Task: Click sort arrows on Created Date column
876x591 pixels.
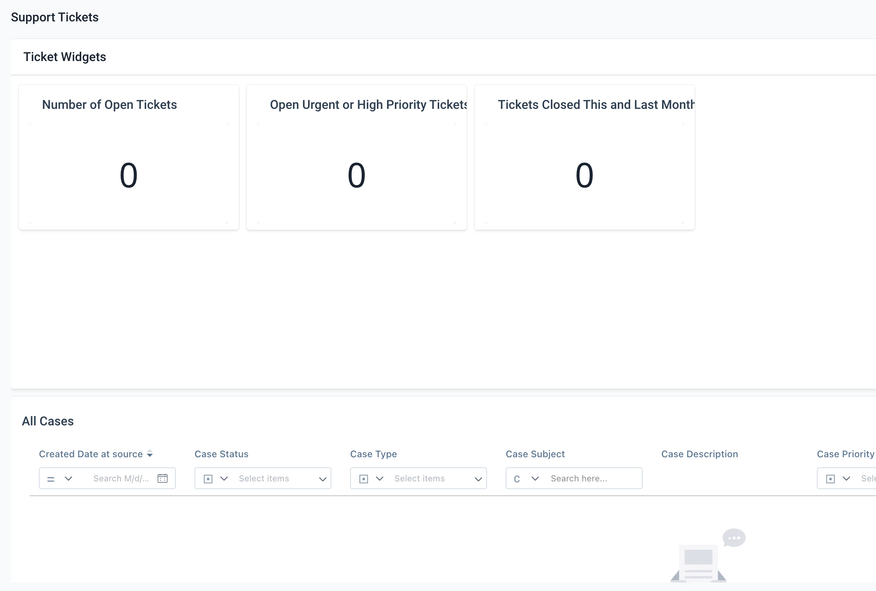Action: pyautogui.click(x=150, y=454)
